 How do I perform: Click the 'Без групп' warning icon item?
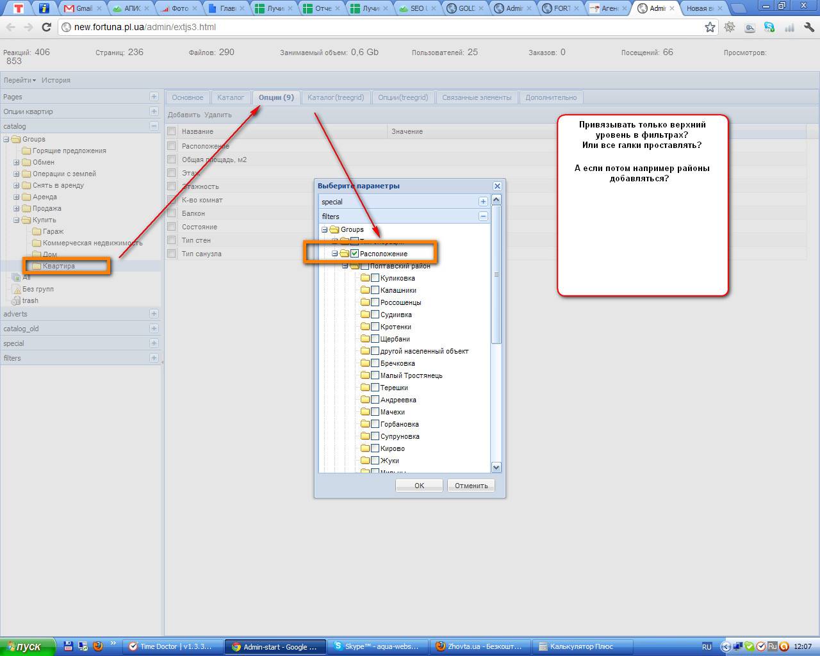[x=17, y=289]
